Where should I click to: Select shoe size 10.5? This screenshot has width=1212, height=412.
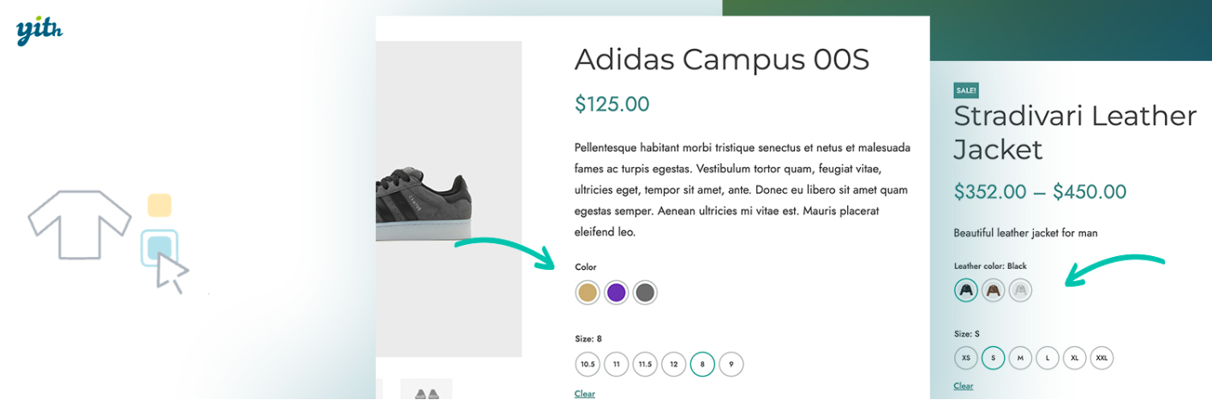point(588,364)
